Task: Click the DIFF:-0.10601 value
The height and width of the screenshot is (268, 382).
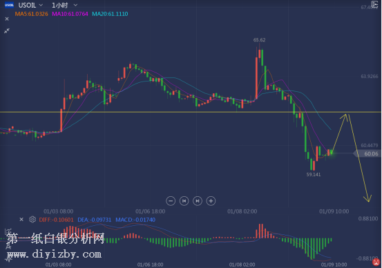Action: coord(56,220)
